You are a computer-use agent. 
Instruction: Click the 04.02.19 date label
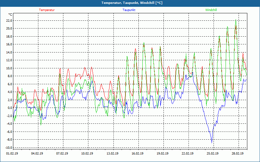[37, 153]
